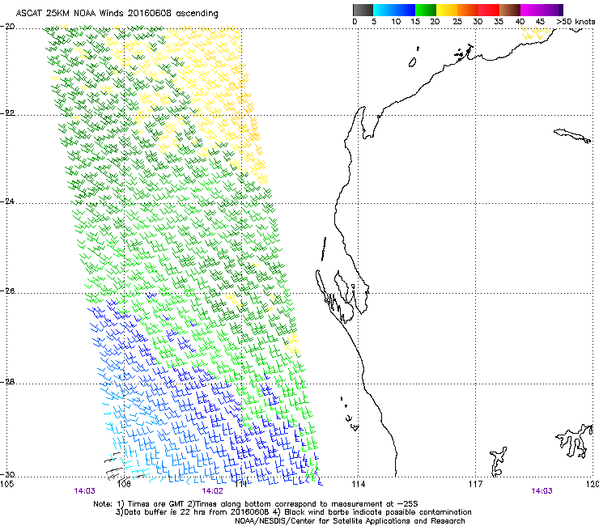This screenshot has width=599, height=526.
Task: Click the -22 latitude axis label
Action: tap(7, 113)
